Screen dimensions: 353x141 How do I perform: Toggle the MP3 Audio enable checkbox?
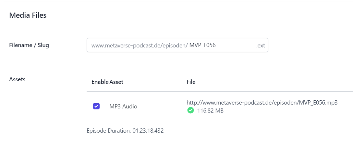pos(96,106)
